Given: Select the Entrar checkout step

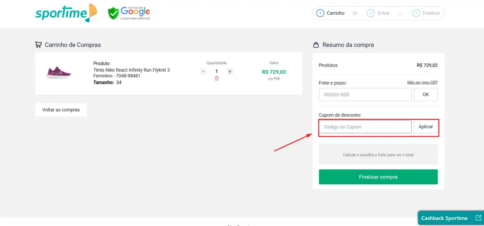Looking at the screenshot, I should 378,13.
